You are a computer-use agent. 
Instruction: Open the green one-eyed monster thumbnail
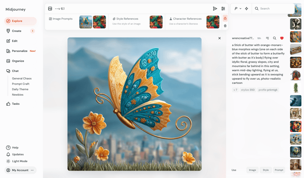pos(296,152)
